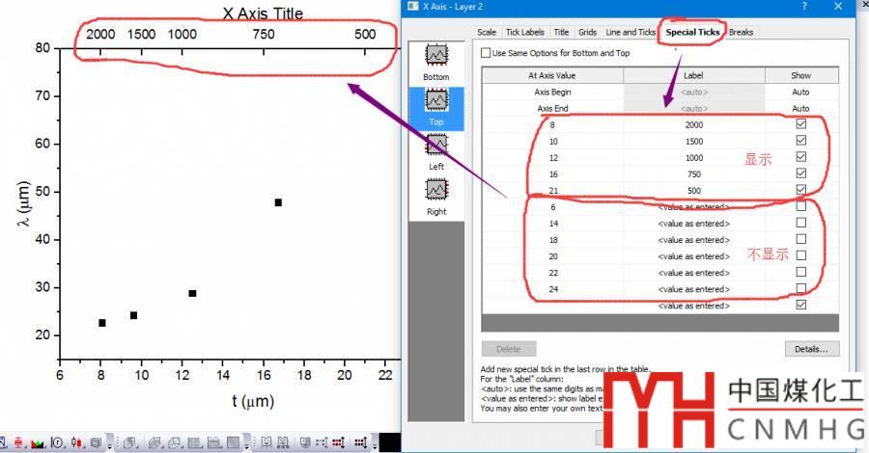Switch to the Special Ticks tab

(x=692, y=32)
